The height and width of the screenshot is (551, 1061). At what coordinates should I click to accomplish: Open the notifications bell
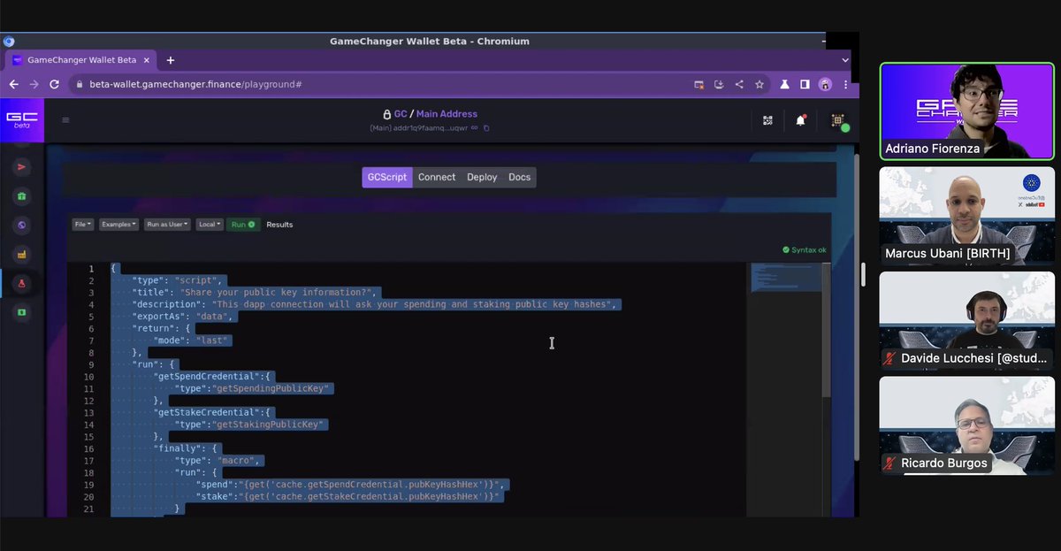(800, 120)
